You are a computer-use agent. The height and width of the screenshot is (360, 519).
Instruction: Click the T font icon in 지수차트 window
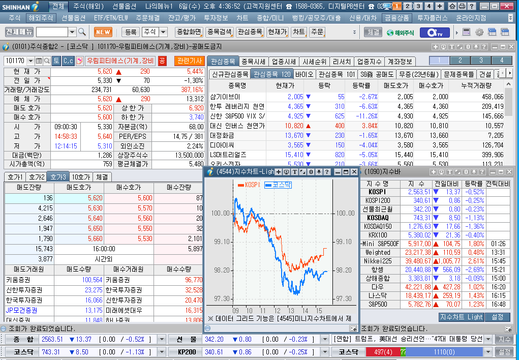295,171
